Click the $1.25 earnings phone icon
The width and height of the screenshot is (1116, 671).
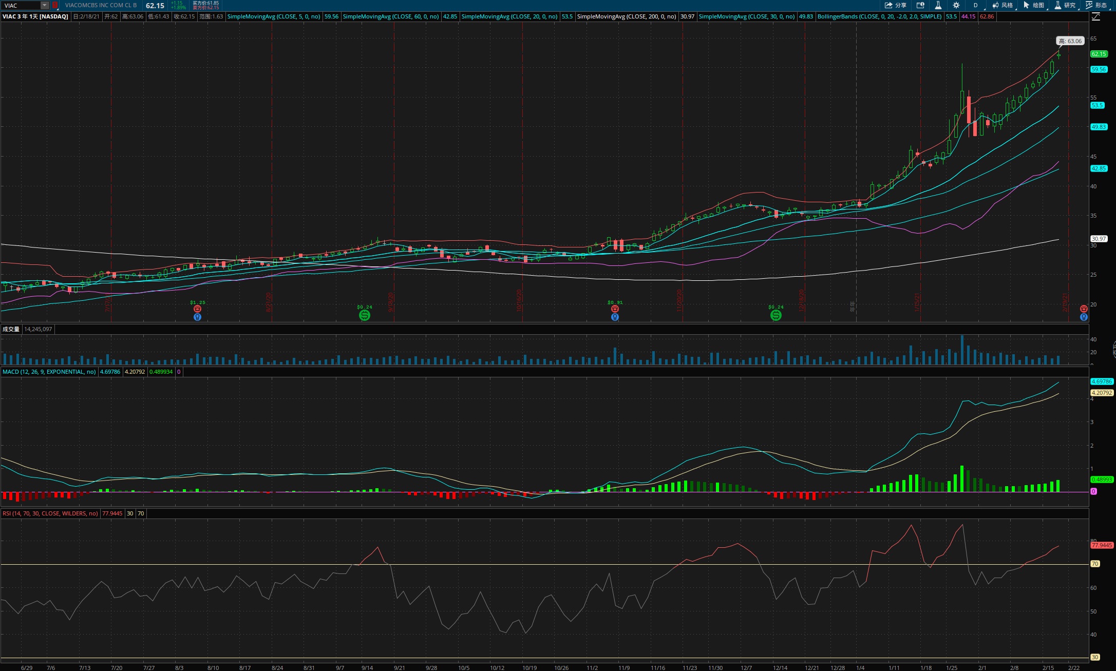click(197, 309)
